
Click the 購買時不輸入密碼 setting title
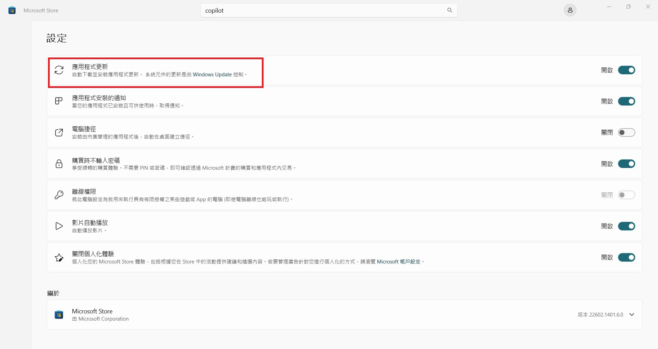click(x=96, y=160)
